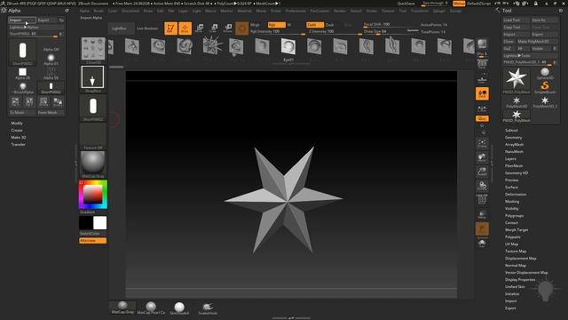568x320 pixels.
Task: Expand the Deformation subpalette
Action: [x=516, y=195]
